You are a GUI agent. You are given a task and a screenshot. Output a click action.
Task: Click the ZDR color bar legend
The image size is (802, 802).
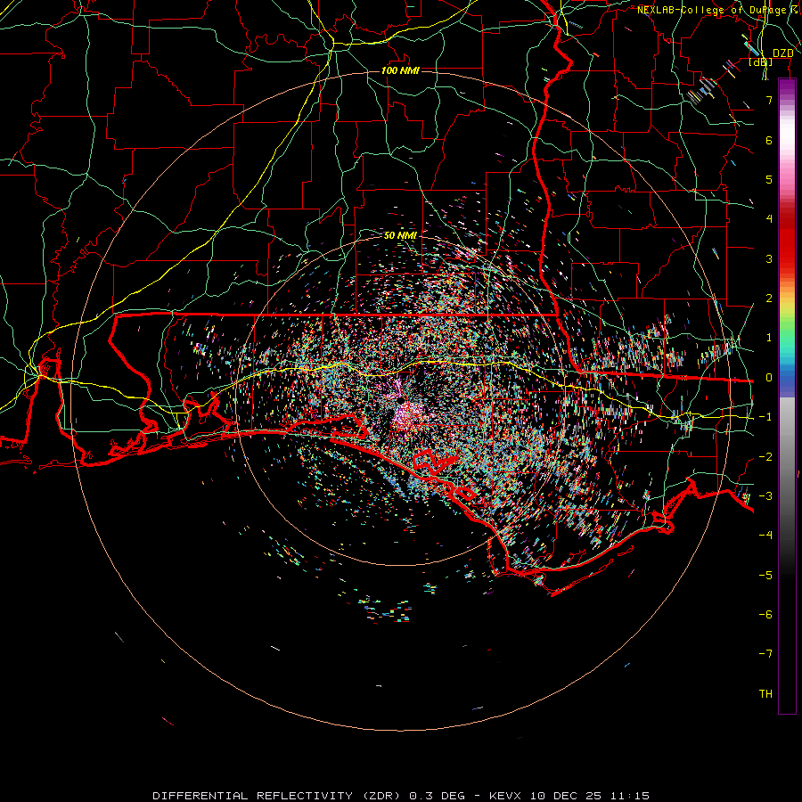(x=787, y=396)
